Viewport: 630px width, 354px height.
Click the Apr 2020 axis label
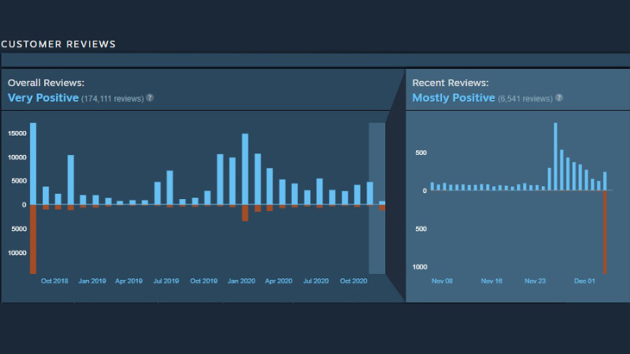point(279,281)
